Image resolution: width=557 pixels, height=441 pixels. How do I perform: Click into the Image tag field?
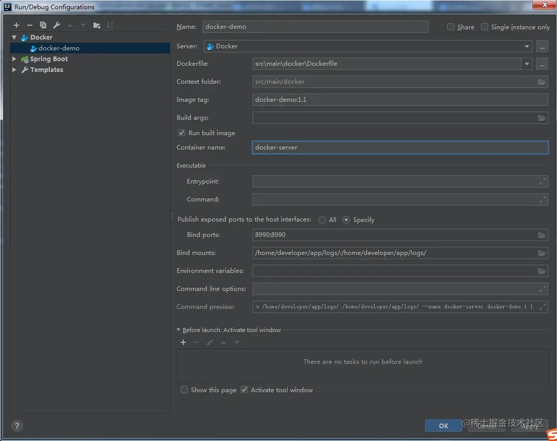pos(400,100)
